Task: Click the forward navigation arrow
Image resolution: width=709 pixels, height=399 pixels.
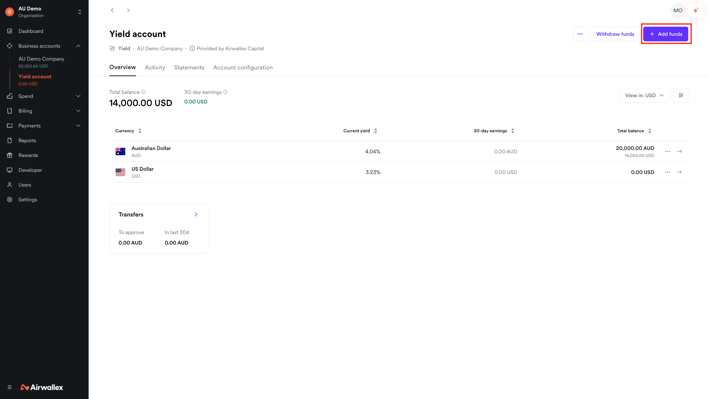Action: tap(128, 10)
